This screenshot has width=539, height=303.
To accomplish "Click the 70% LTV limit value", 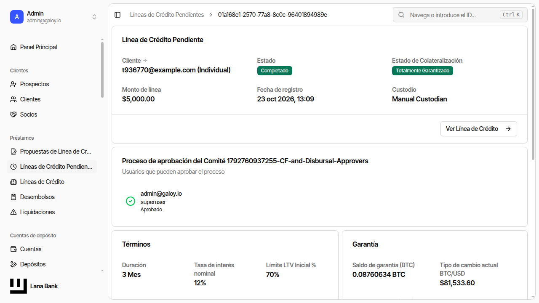I will click(272, 275).
